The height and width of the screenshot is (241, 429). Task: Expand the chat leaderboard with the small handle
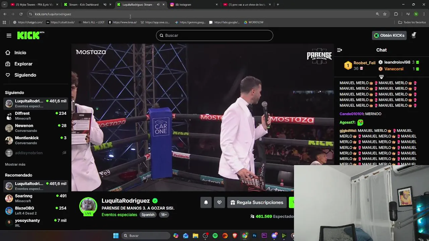[381, 77]
